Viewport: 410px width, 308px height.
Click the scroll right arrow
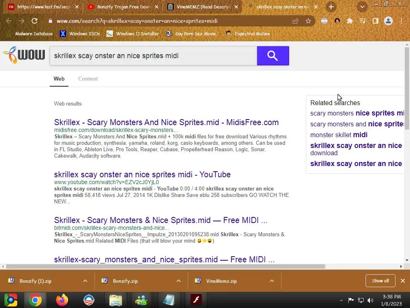401,266
